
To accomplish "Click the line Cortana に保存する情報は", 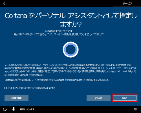I will pos(57,80).
